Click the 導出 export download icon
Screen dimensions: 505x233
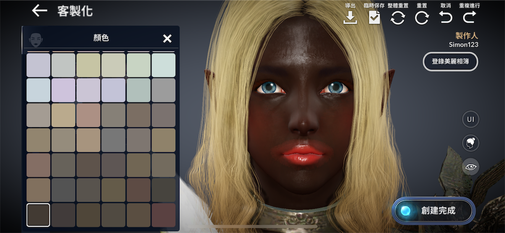350,17
